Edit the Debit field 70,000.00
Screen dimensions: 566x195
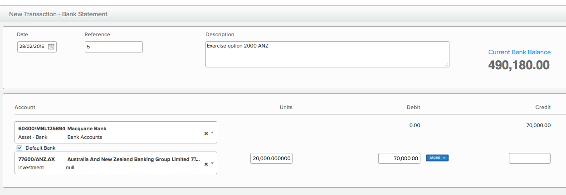tap(399, 158)
